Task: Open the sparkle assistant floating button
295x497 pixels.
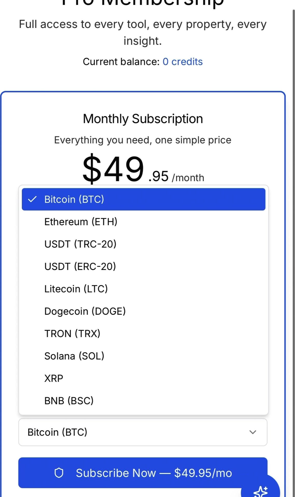Action: pos(261,489)
